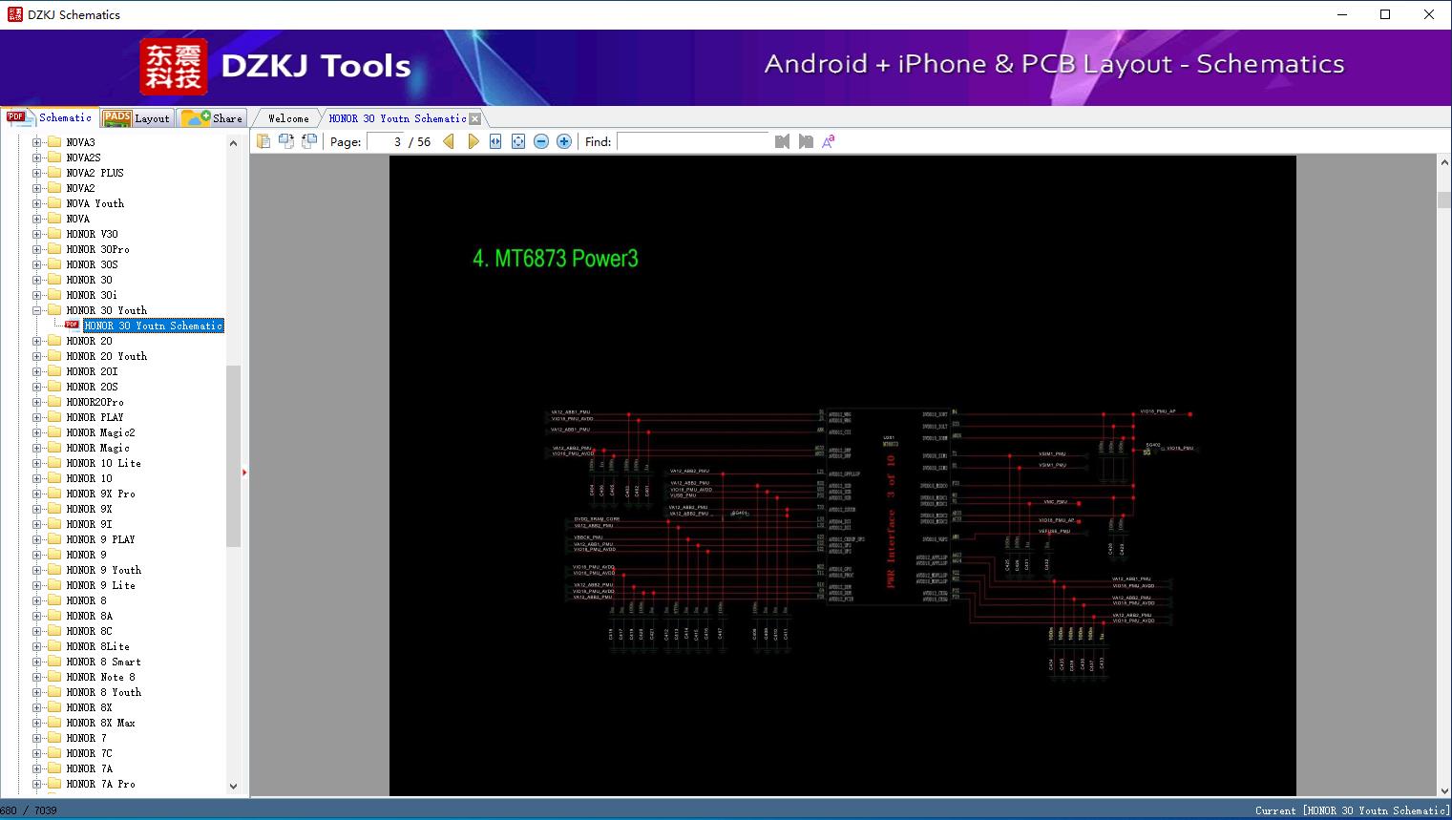Fit the schematic to page width

pyautogui.click(x=495, y=141)
